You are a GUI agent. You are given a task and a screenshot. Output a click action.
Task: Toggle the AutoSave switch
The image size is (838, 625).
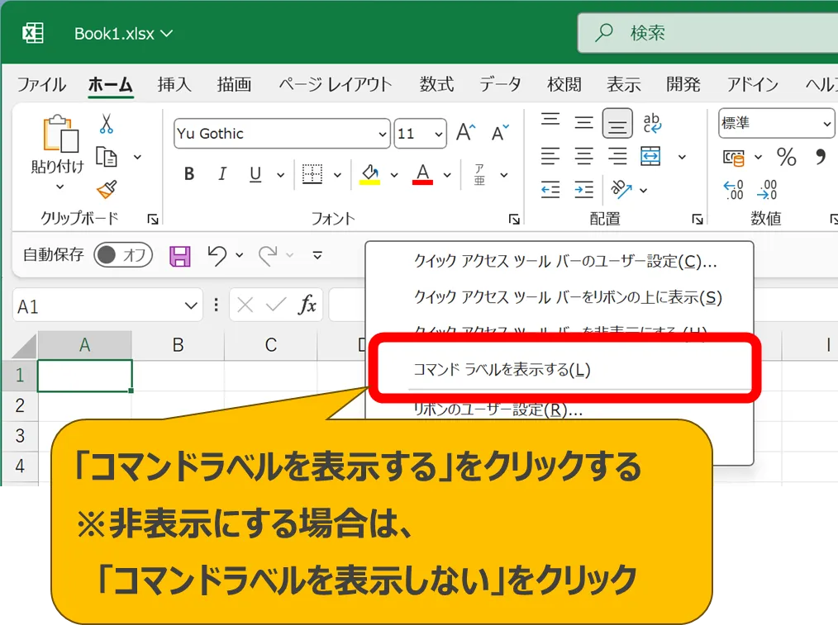coord(121,255)
